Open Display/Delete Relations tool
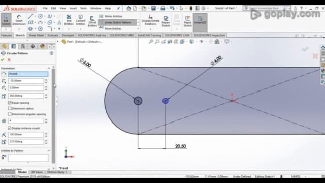Image resolution: width=325 pixels, height=183 pixels. 150,20
